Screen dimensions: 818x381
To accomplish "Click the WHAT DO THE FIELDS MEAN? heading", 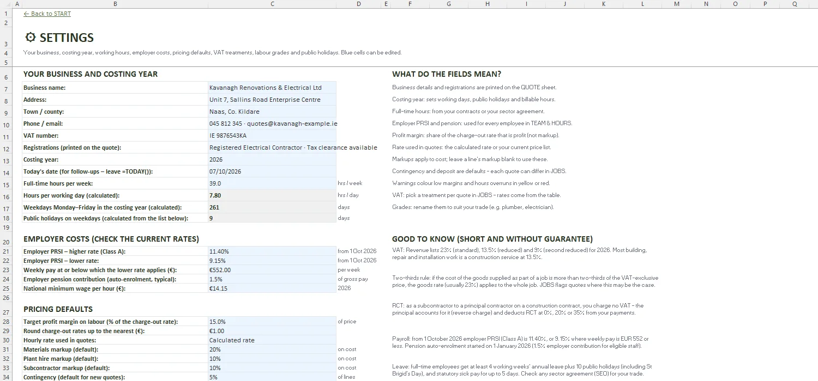I will pyautogui.click(x=447, y=74).
